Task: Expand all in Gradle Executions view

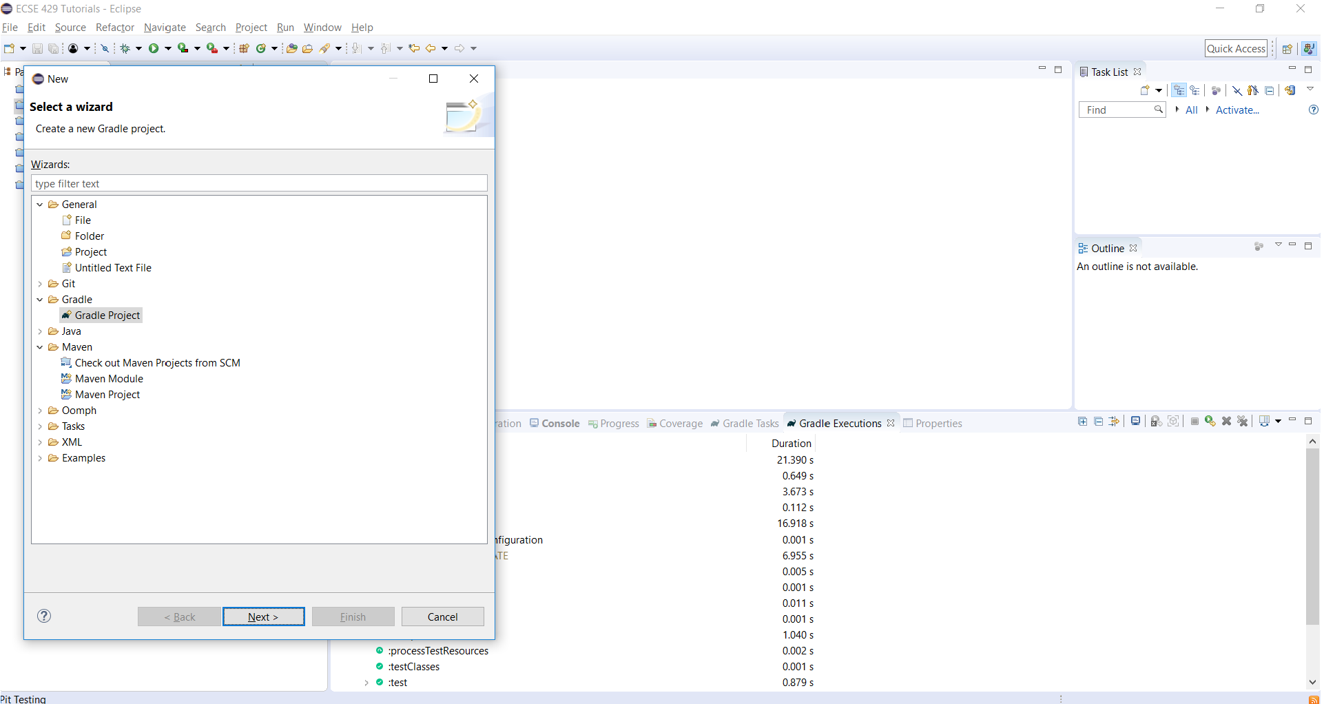Action: 1082,422
